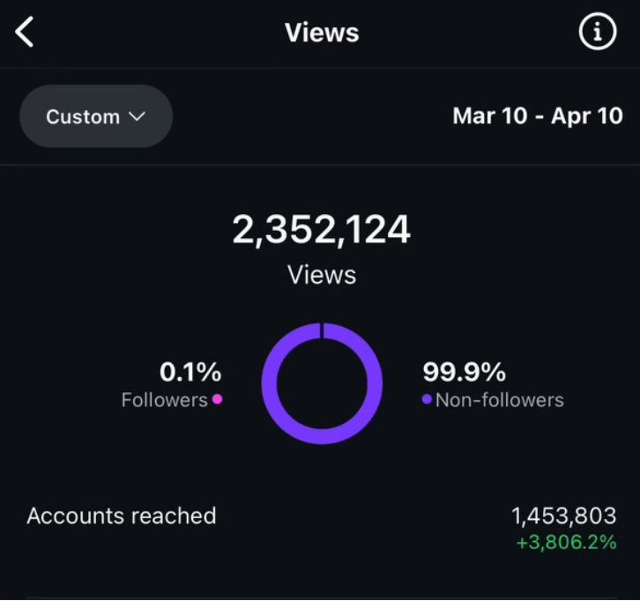640x601 pixels.
Task: Click the empty center of the donut chart
Action: click(x=322, y=382)
